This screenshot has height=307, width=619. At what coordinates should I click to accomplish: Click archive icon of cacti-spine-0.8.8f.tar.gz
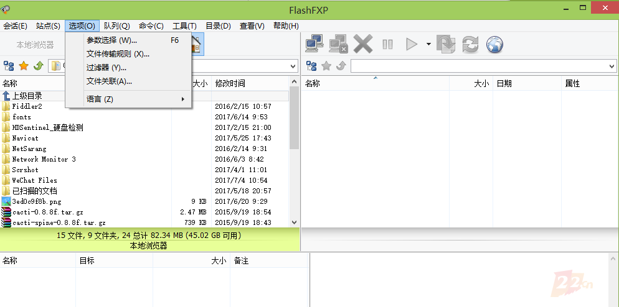(6, 222)
